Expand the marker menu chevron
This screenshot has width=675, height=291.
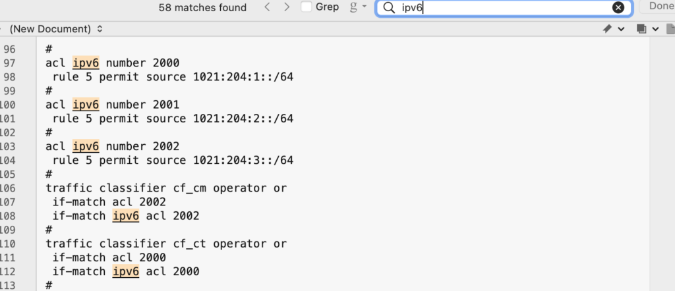click(621, 29)
